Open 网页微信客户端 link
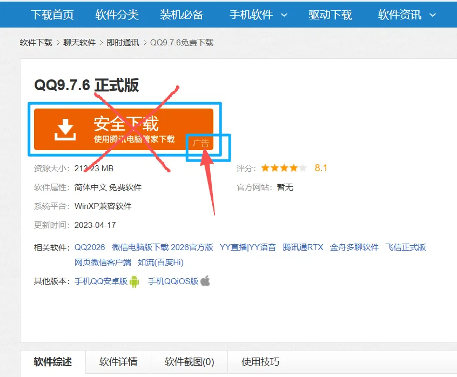This screenshot has height=377, width=457. point(103,262)
